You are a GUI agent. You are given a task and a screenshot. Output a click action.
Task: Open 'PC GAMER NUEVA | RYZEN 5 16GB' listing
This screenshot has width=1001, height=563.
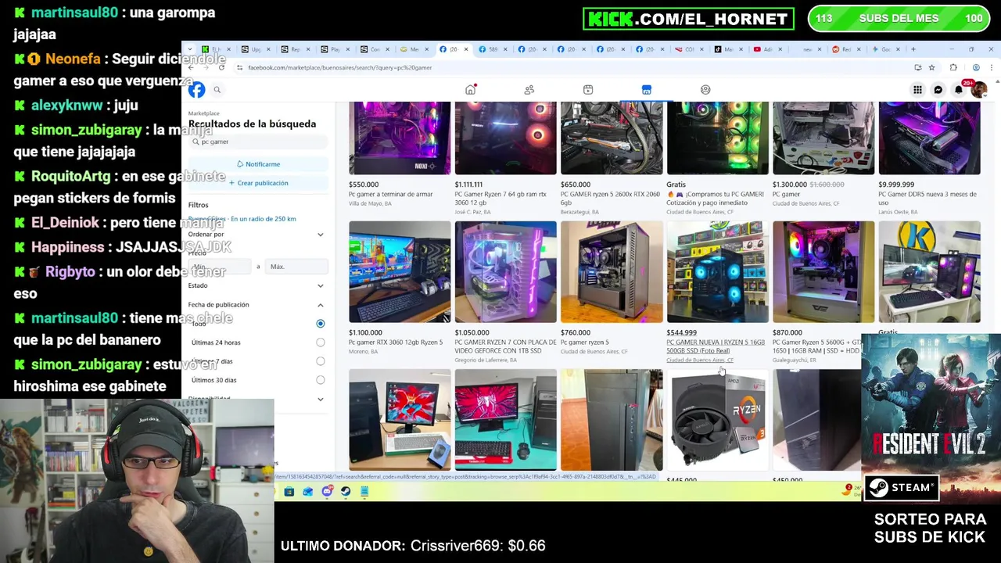coord(716,346)
